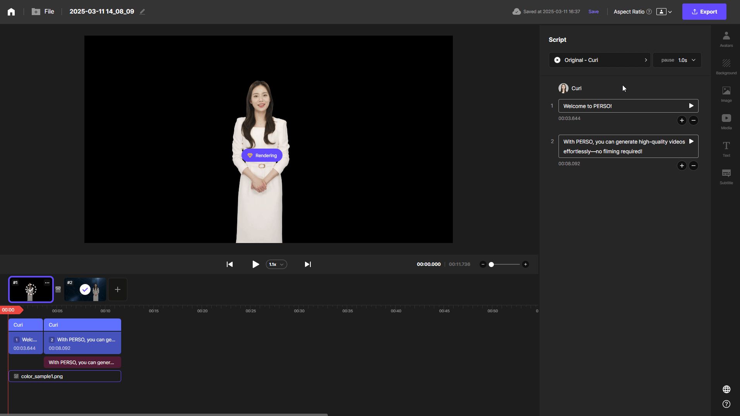Open the Image panel in sidebar
Image resolution: width=740 pixels, height=416 pixels.
(x=726, y=94)
